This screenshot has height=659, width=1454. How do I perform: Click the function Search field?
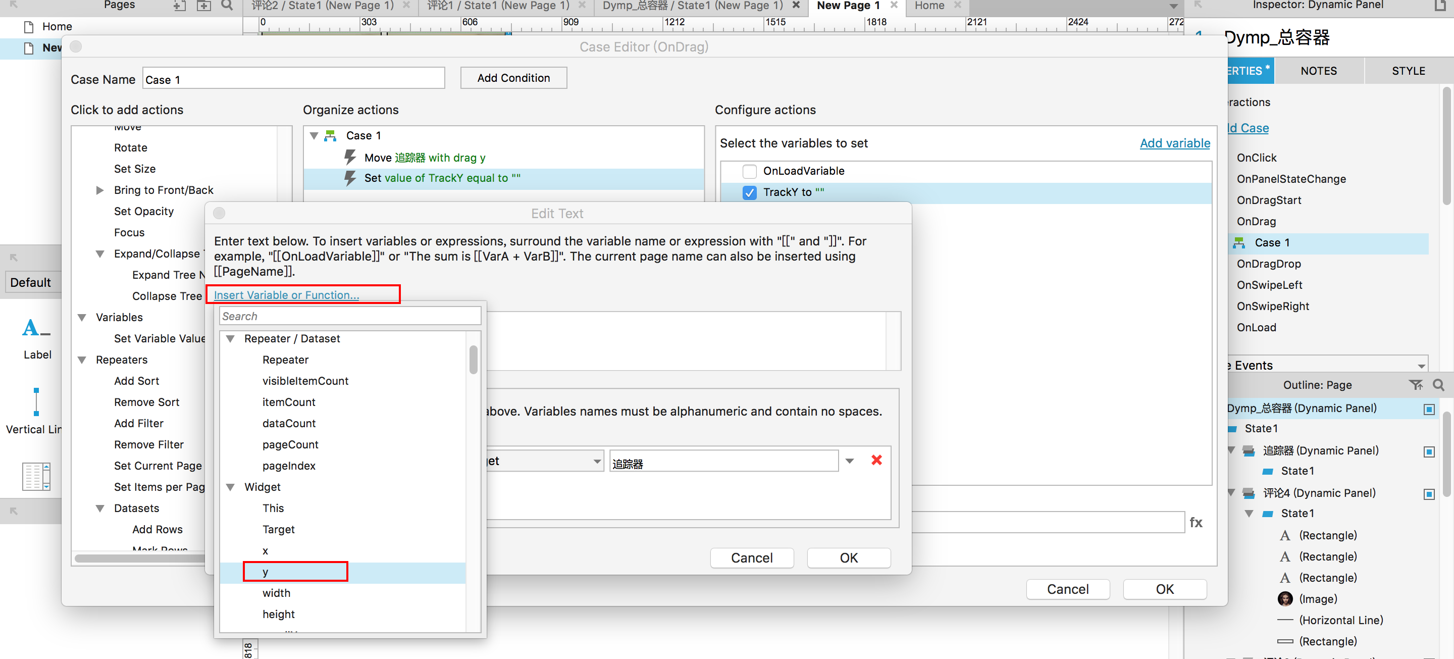(349, 316)
